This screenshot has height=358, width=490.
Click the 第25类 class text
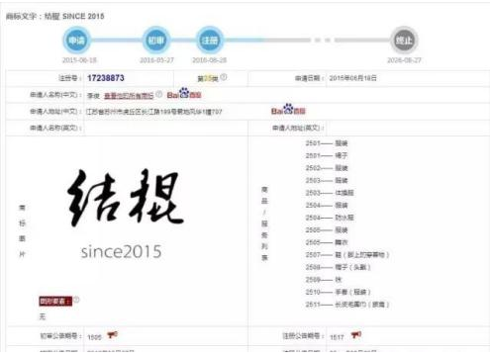pos(208,78)
